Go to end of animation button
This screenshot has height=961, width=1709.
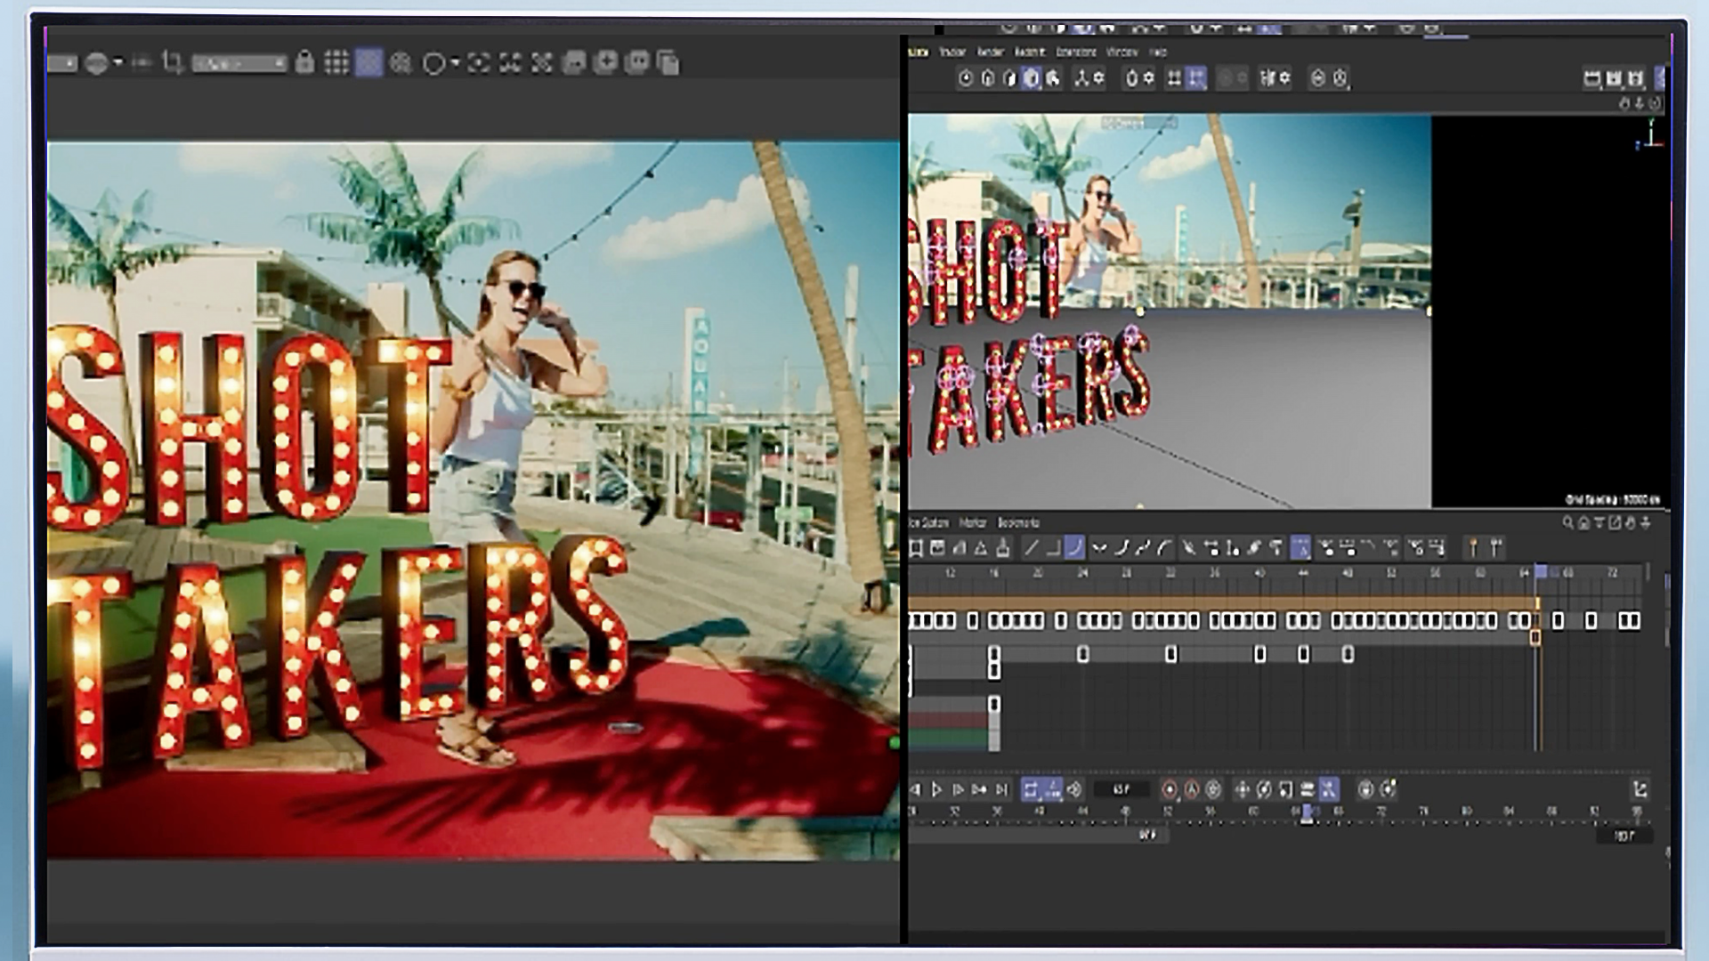point(1001,789)
